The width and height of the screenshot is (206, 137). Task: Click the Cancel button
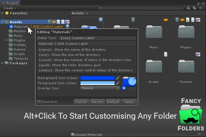tap(81, 102)
